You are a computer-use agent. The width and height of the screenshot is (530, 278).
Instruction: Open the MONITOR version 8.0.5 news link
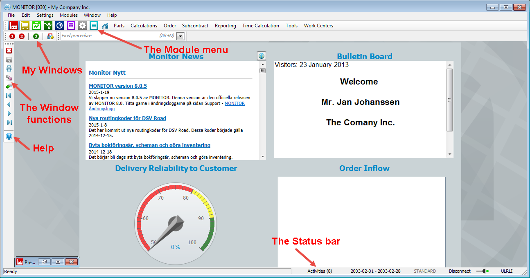coord(118,86)
